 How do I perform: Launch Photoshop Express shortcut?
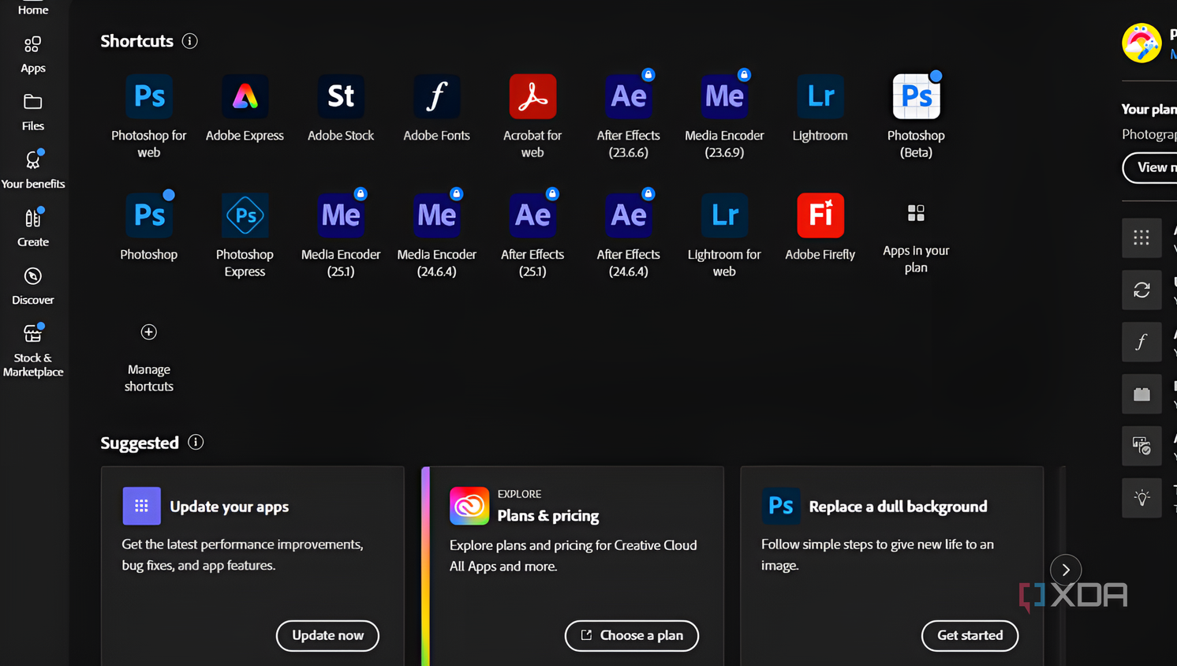tap(245, 215)
